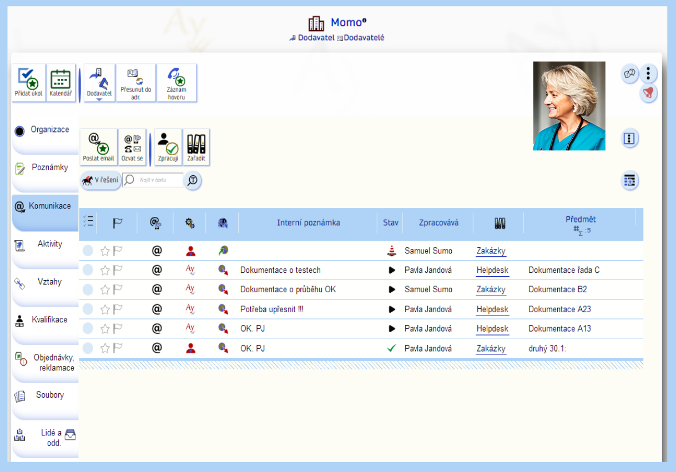Screen dimensions: 676x472
Task: Click subject Dokumentace A13
Action: [559, 329]
